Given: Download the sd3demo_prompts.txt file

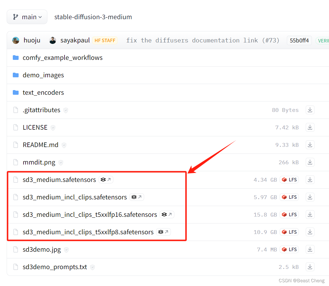Looking at the screenshot, I should pos(310,267).
